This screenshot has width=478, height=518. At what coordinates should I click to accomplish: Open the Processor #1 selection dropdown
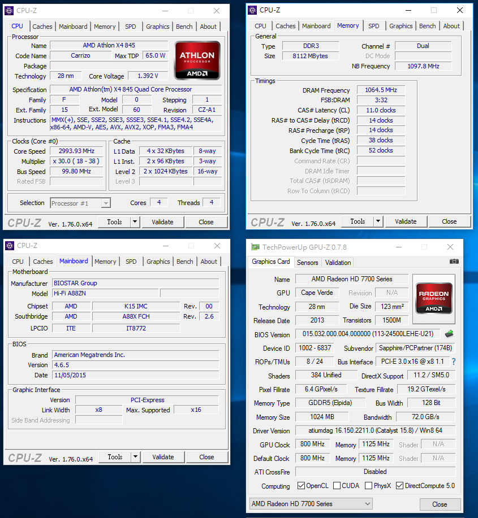click(80, 203)
